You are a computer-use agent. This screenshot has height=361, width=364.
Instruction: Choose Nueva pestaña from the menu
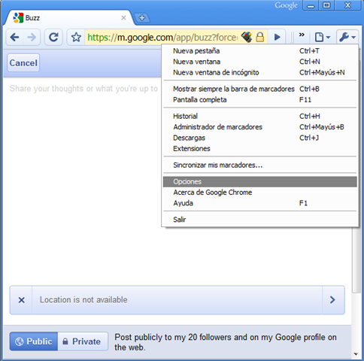coord(260,51)
